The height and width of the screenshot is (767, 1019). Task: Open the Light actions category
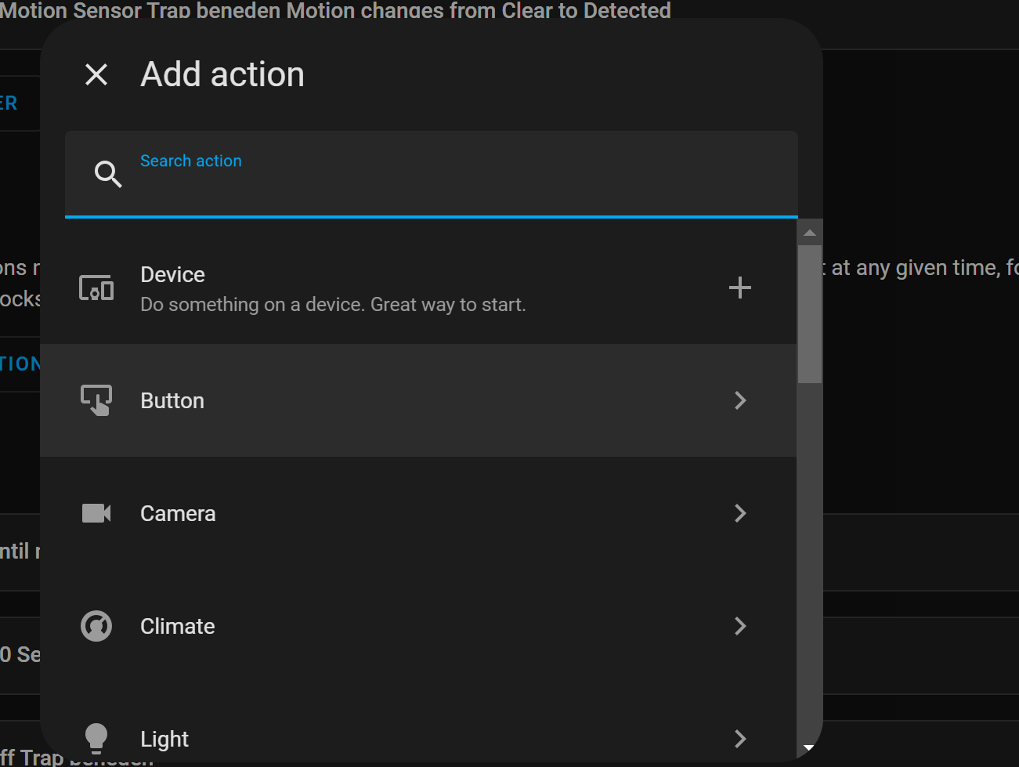[164, 739]
